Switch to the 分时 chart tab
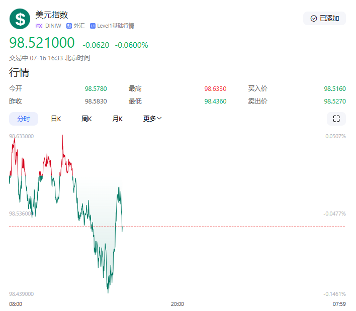The width and height of the screenshot is (356, 311). [x=24, y=119]
